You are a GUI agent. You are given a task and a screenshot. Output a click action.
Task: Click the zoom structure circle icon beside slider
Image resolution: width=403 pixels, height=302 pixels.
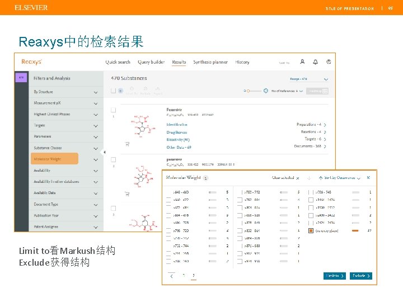tap(266, 91)
